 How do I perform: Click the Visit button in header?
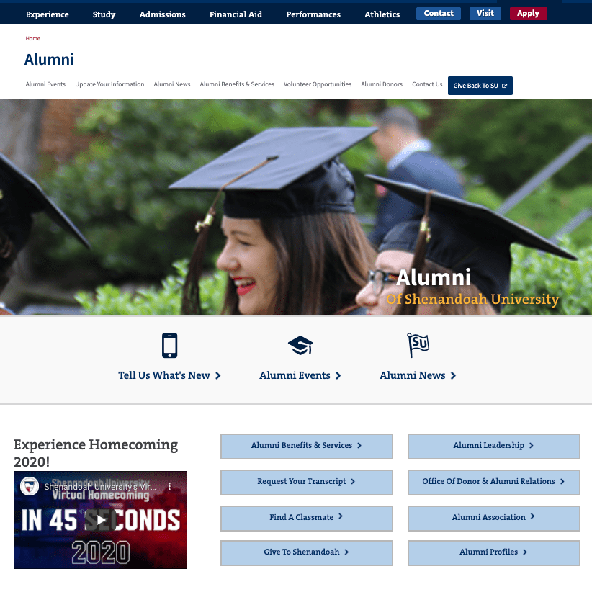[485, 14]
